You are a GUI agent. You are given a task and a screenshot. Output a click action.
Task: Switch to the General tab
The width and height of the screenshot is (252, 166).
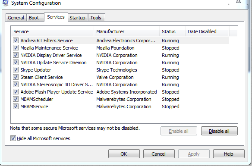pyautogui.click(x=16, y=18)
